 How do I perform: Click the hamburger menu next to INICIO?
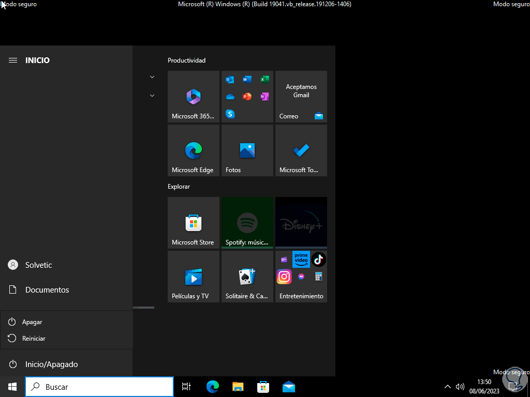13,60
